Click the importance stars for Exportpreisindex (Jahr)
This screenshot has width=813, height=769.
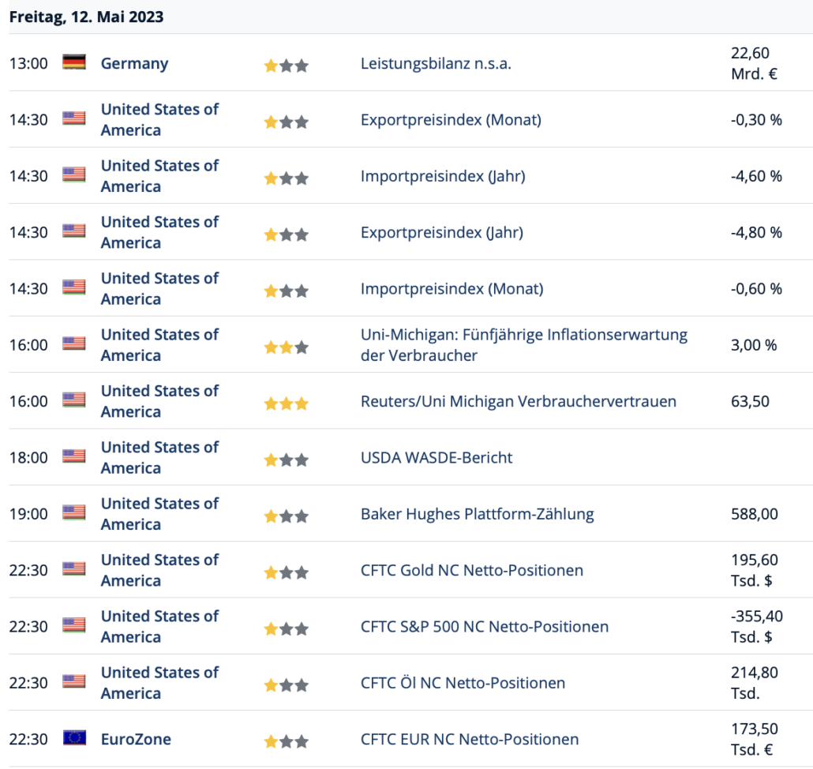[287, 235]
